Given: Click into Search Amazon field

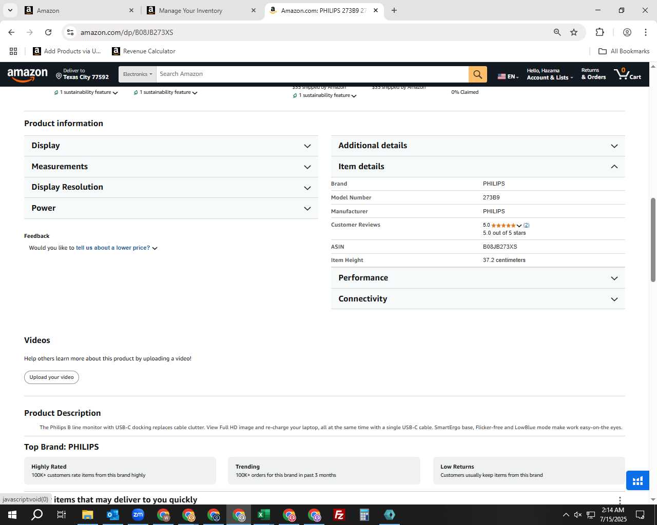Looking at the screenshot, I should [312, 74].
